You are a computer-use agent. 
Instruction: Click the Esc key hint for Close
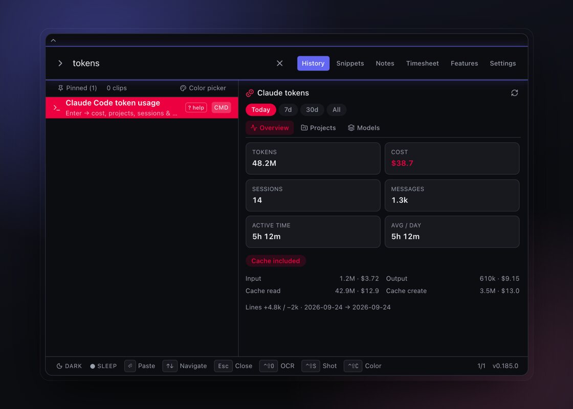223,366
